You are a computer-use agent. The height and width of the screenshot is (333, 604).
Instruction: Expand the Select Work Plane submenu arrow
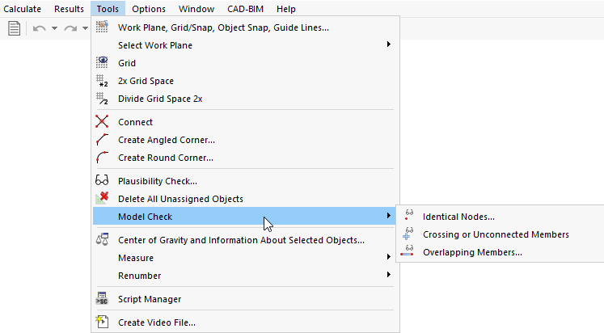click(x=389, y=45)
